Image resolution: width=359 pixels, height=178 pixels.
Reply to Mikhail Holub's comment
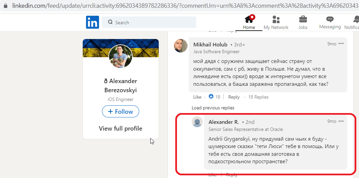(234, 97)
